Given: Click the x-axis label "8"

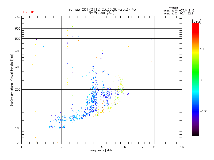Looking at the screenshot, I should tap(142, 147).
